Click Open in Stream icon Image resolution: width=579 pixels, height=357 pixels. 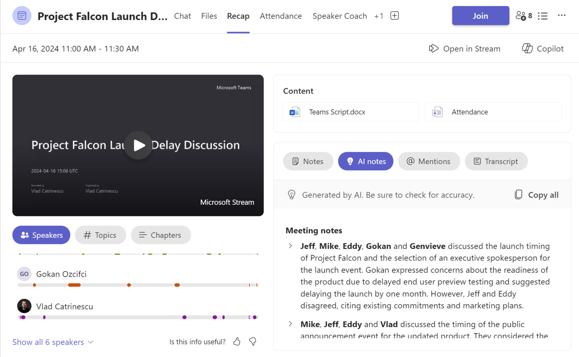434,48
